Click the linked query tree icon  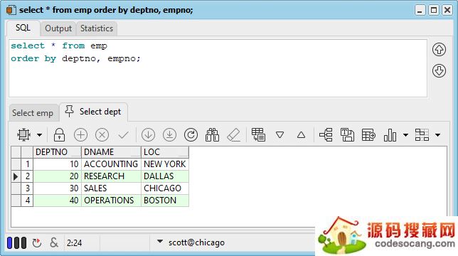(326, 135)
